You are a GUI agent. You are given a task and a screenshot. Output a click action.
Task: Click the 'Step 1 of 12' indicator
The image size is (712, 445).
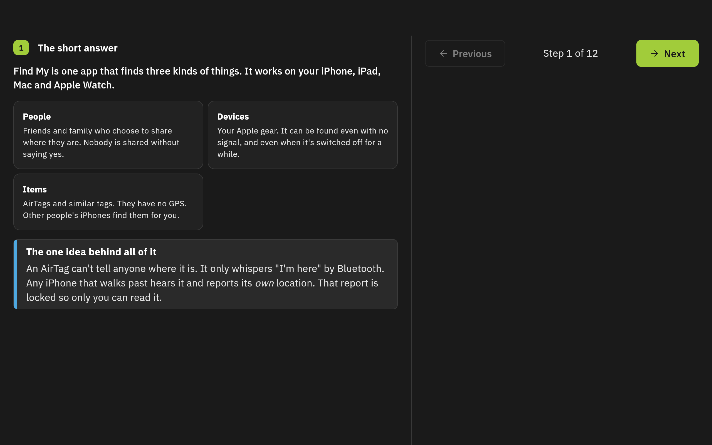tap(570, 53)
